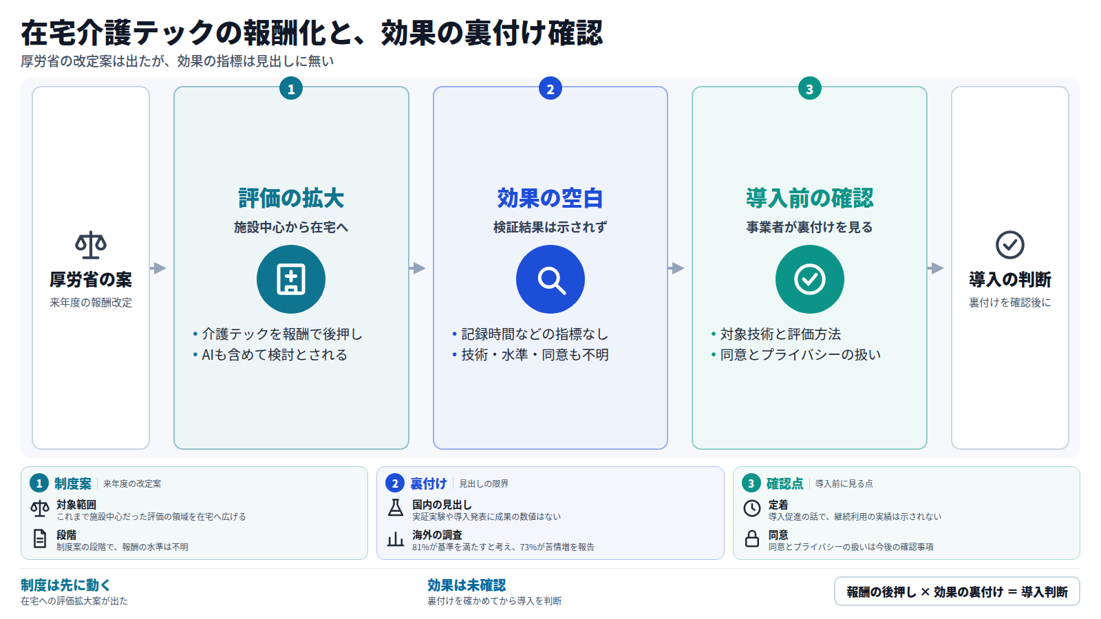This screenshot has width=1101, height=619.
Task: Click the 厚労省の案 label
Action: 91,280
